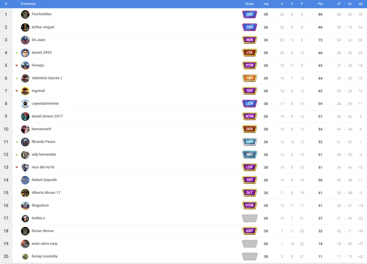The image size is (367, 264).
Task: Open the DEA group badge
Action: (250, 129)
